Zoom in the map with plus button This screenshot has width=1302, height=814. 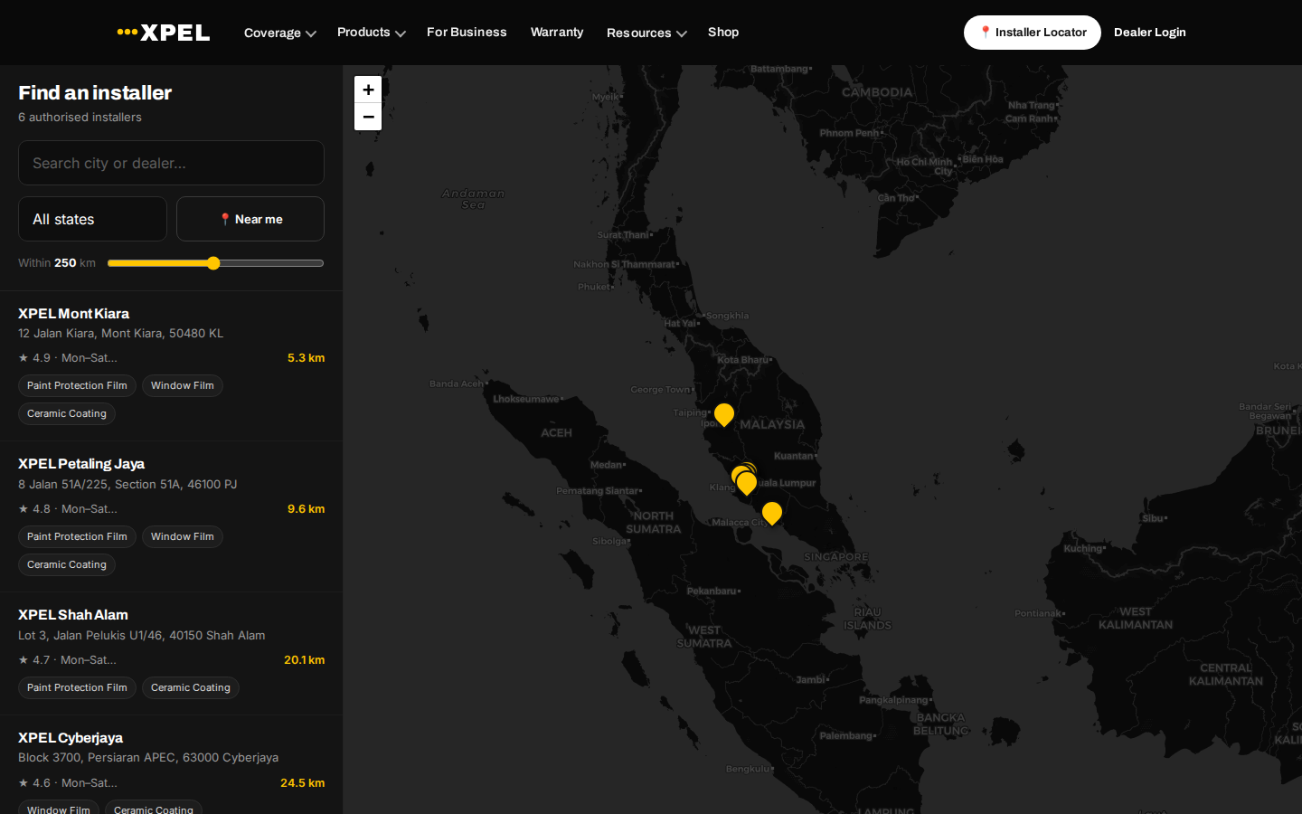368,90
